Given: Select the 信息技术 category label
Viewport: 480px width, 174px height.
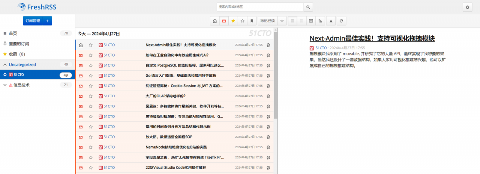Looking at the screenshot, I should [22, 85].
